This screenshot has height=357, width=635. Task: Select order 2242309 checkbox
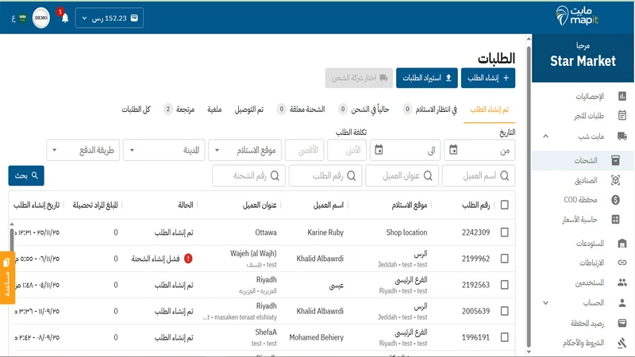pyautogui.click(x=504, y=232)
